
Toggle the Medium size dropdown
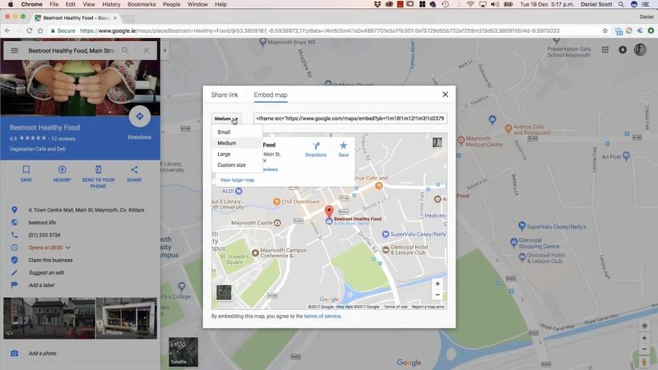click(226, 118)
